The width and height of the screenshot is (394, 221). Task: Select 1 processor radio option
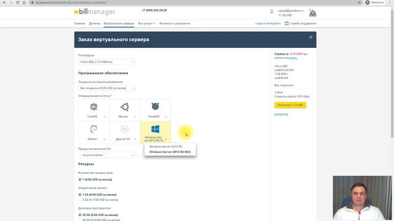tap(80, 179)
